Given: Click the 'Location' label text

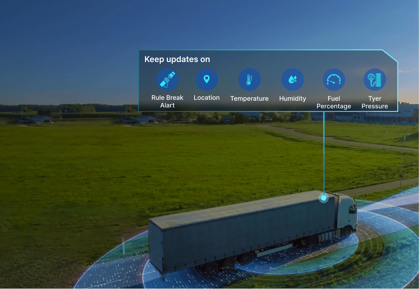Looking at the screenshot, I should pyautogui.click(x=207, y=98).
